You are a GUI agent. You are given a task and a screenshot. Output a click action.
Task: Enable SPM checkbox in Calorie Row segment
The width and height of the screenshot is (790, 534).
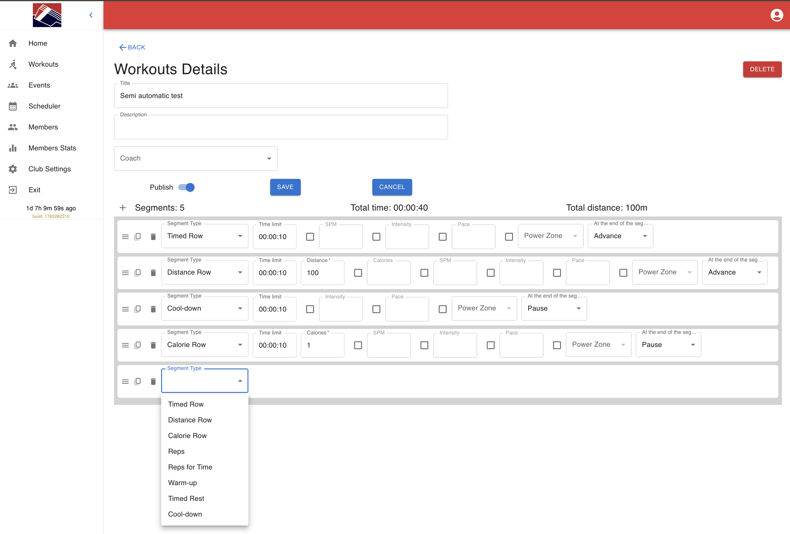pyautogui.click(x=358, y=345)
